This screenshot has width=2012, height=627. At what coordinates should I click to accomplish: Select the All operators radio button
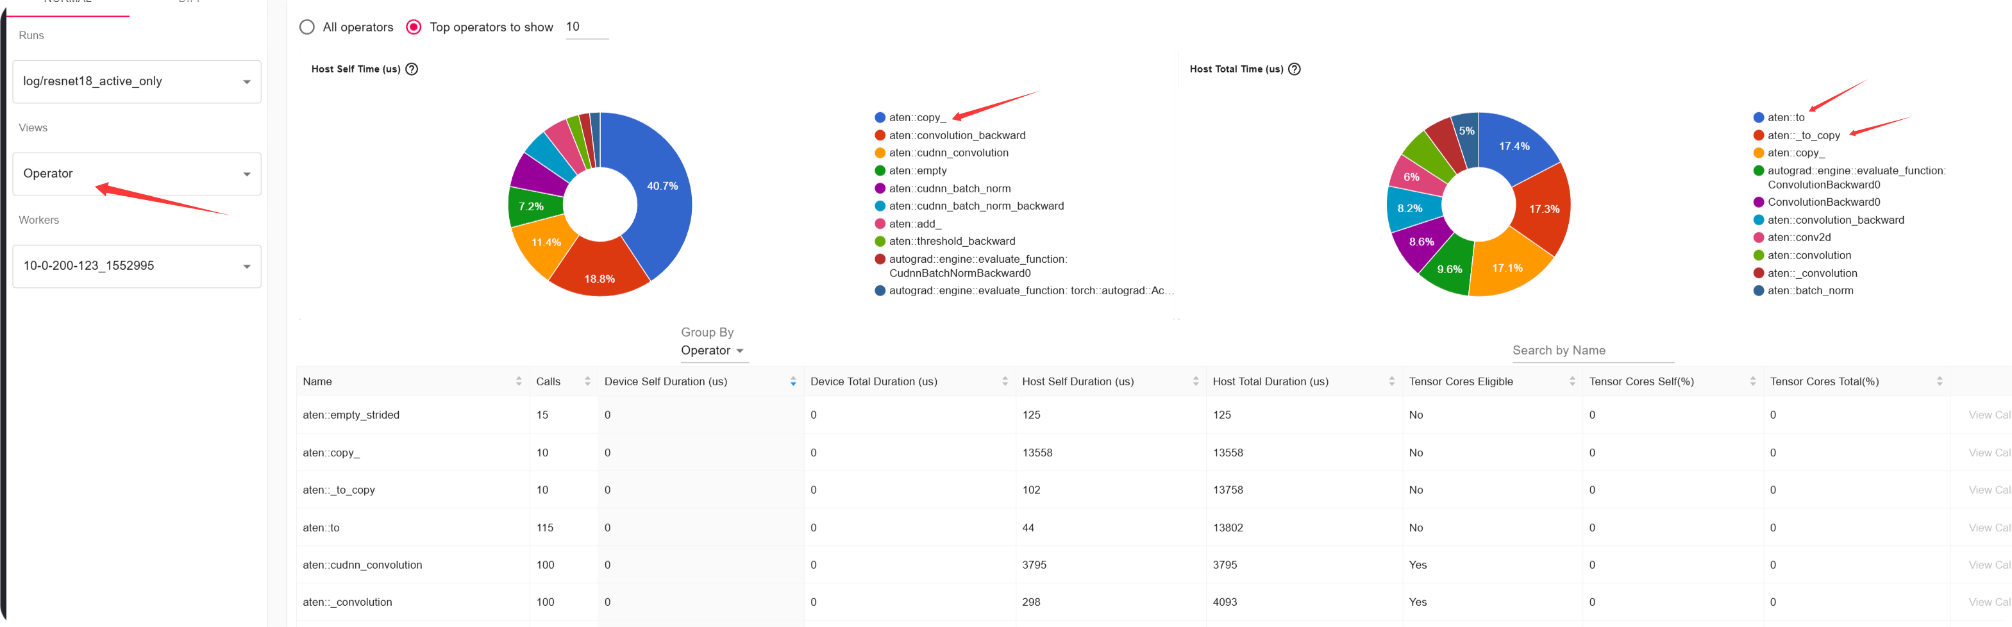[x=308, y=28]
